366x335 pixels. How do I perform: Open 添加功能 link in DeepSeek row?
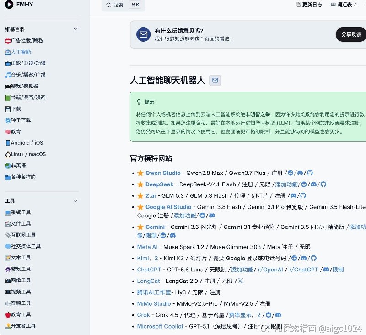coord(287,184)
